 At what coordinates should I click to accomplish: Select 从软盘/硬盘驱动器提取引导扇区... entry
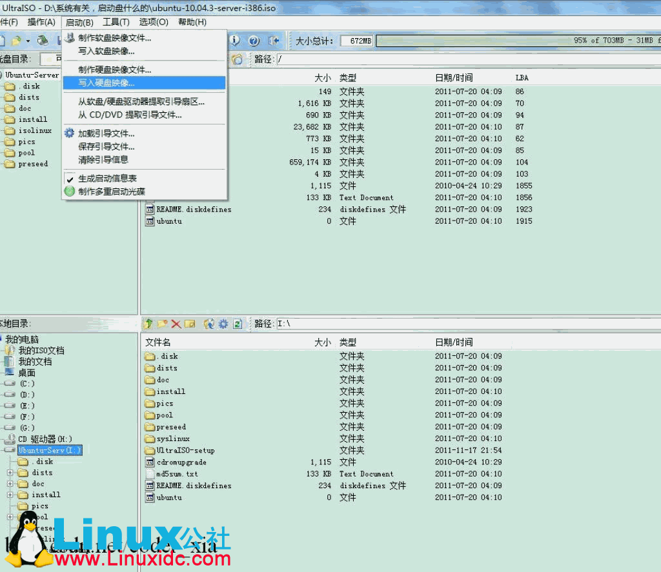coord(144,101)
